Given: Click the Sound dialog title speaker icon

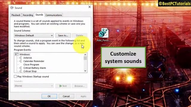Looking at the screenshot, I should click(x=12, y=8).
